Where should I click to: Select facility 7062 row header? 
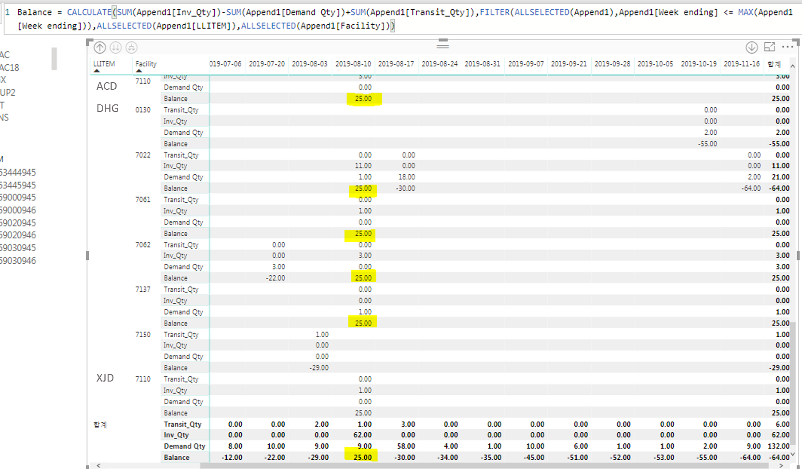[x=143, y=245]
